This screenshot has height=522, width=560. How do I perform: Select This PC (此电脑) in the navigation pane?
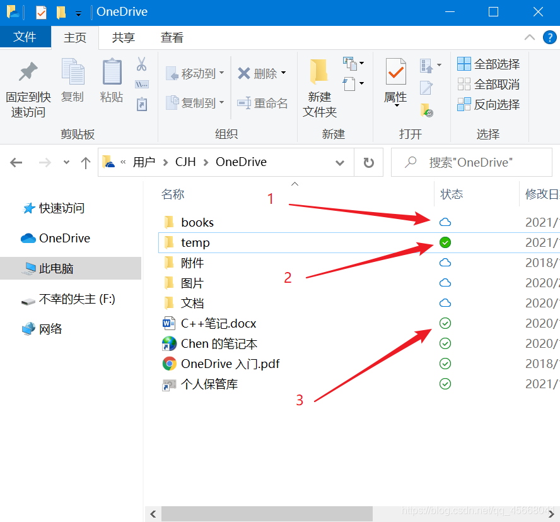point(71,268)
